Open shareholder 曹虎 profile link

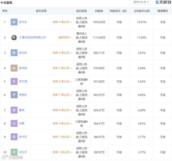point(22,110)
